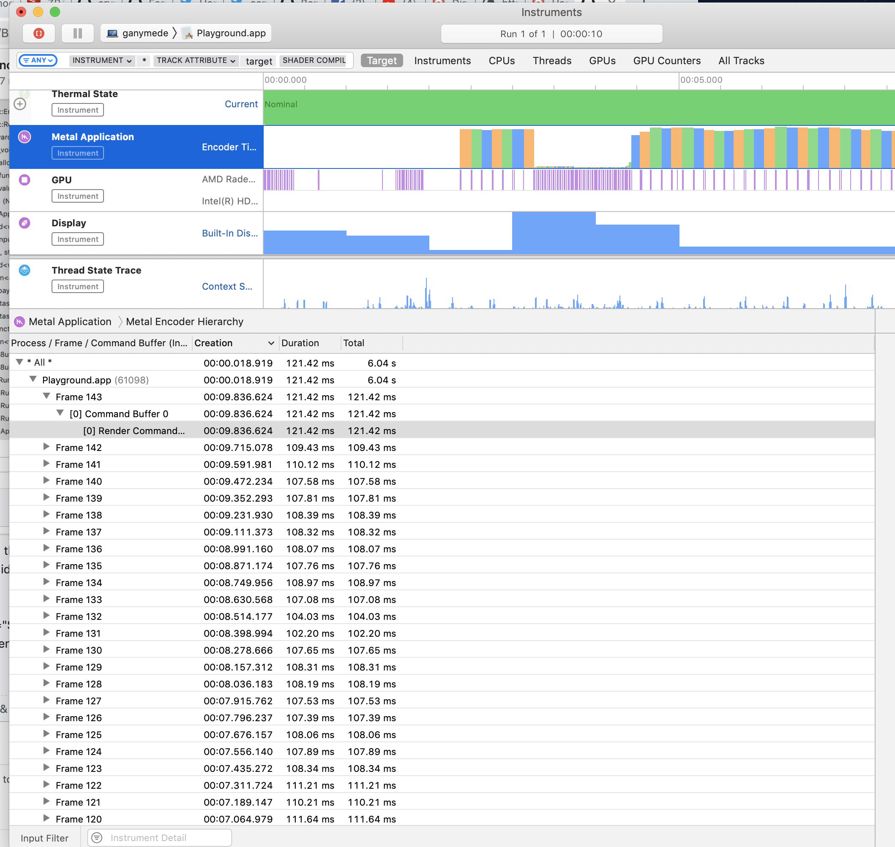
Task: Select the Threads track filter
Action: [x=551, y=60]
